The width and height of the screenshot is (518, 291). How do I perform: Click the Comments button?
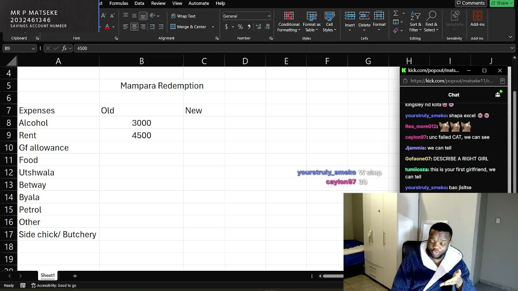click(471, 3)
